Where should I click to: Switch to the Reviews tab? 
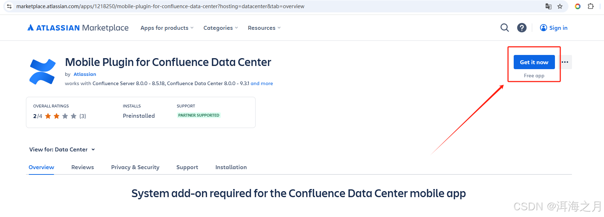click(82, 167)
